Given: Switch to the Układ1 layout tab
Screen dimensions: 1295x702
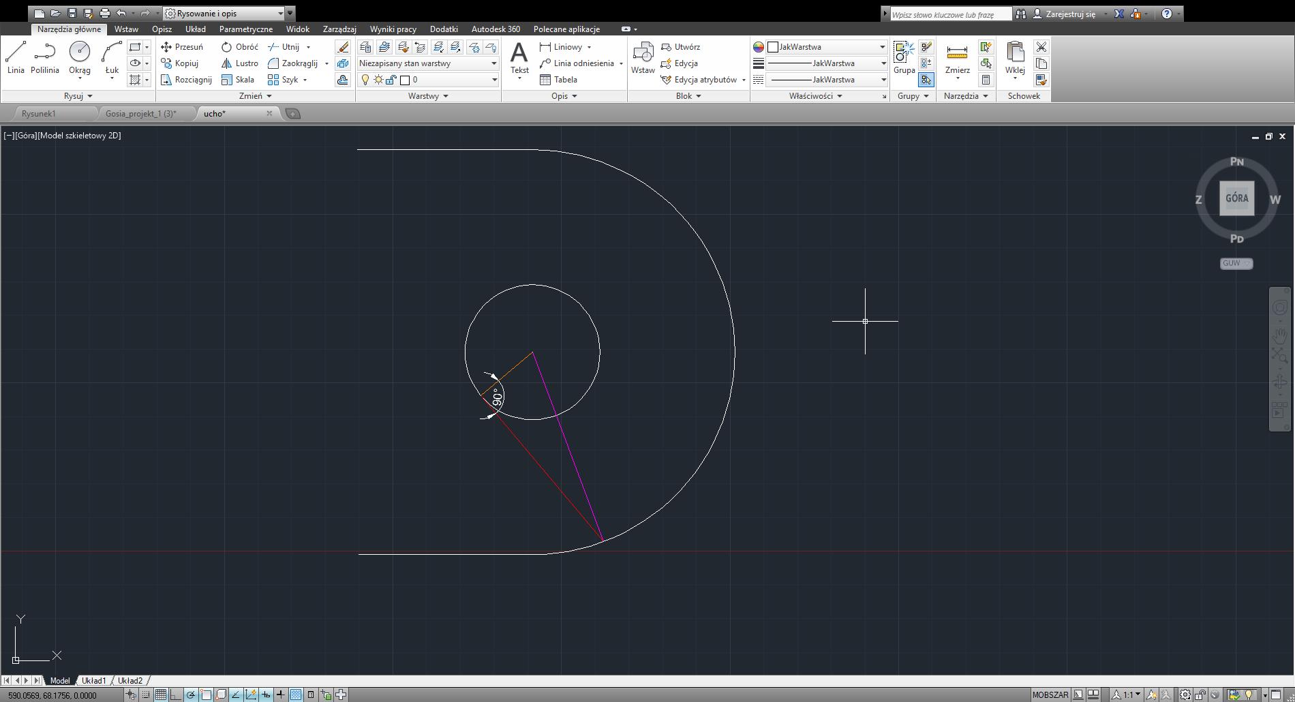Looking at the screenshot, I should coord(94,680).
